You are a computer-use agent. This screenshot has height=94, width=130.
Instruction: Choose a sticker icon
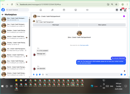[40, 74]
